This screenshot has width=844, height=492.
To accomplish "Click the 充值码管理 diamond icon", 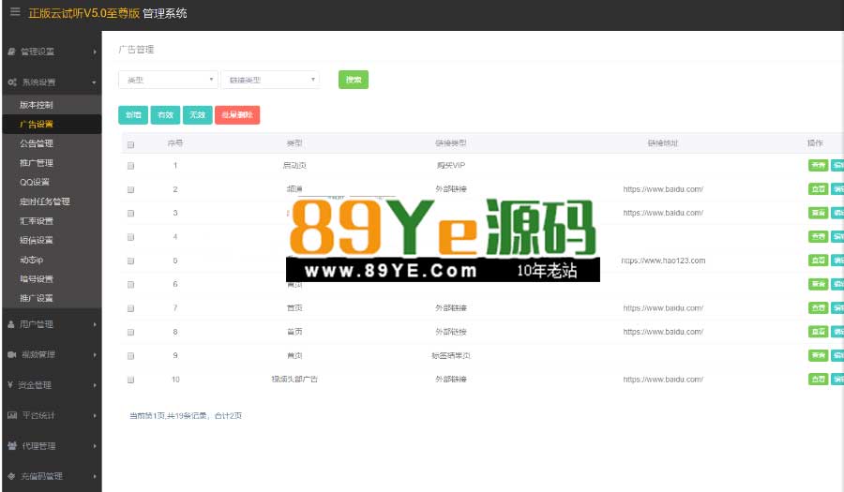I will (11, 476).
